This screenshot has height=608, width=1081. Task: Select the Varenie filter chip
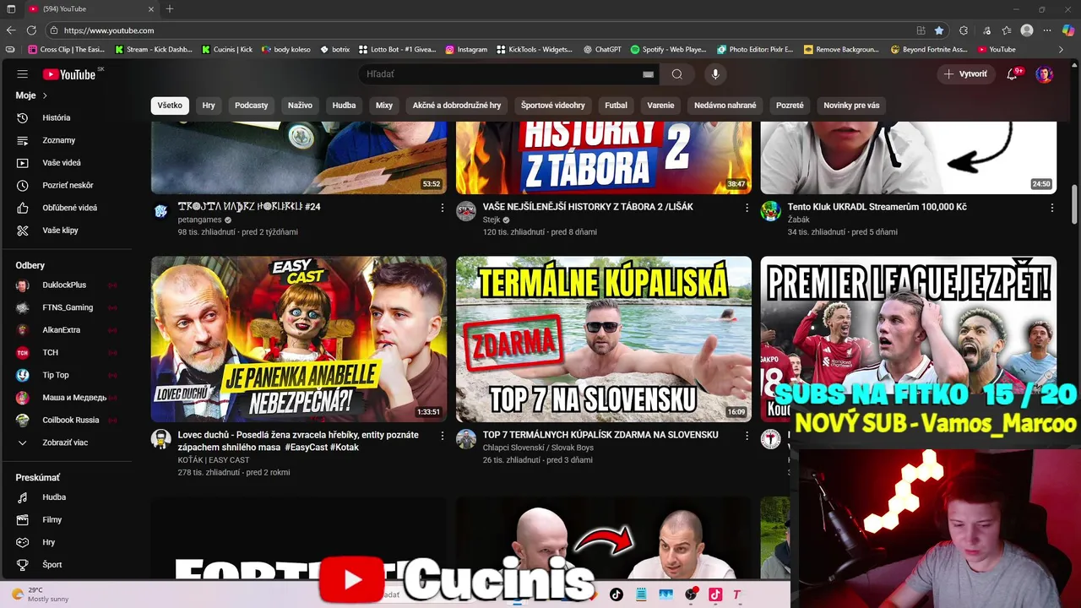click(x=660, y=106)
